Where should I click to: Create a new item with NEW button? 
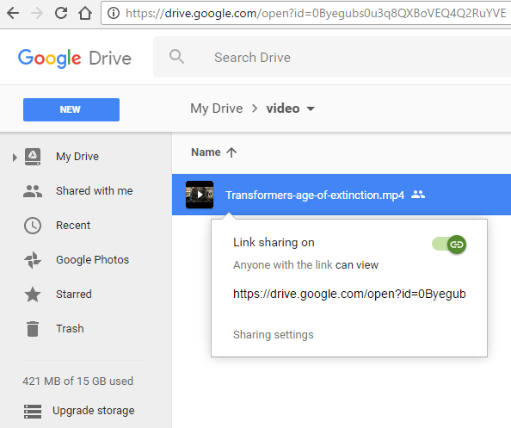pos(71,109)
